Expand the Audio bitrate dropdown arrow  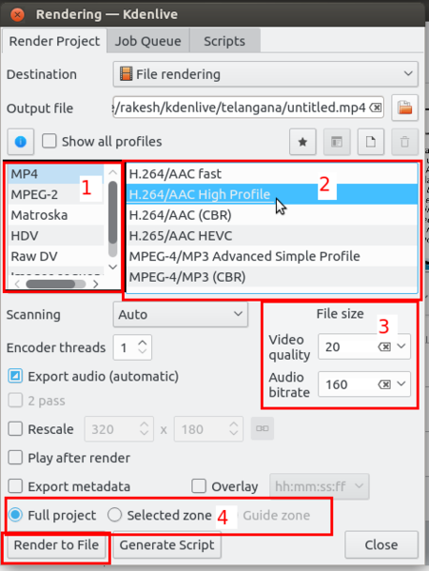401,384
